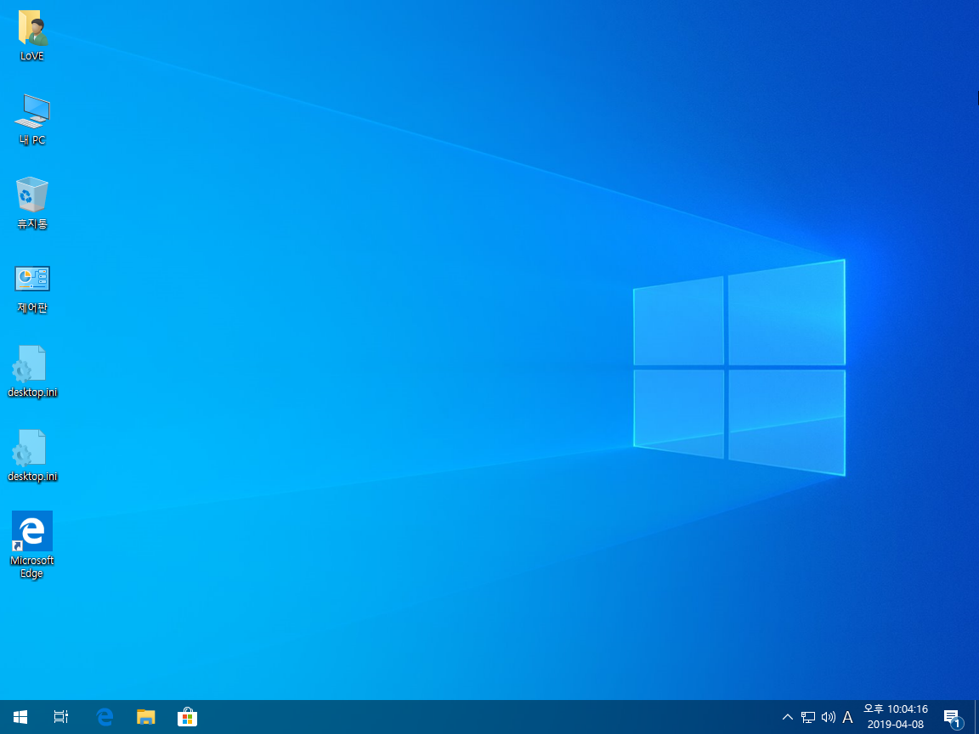The width and height of the screenshot is (979, 734).
Task: Open Task View in the taskbar
Action: (x=60, y=717)
